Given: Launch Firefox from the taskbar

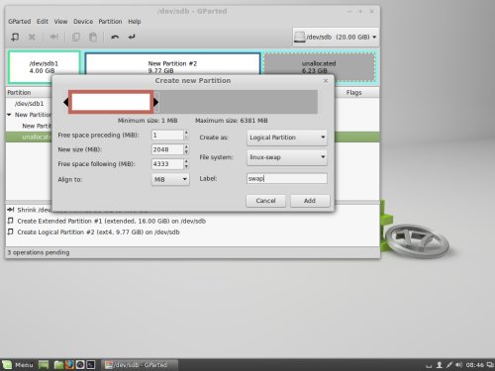Looking at the screenshot, I should pos(69,365).
